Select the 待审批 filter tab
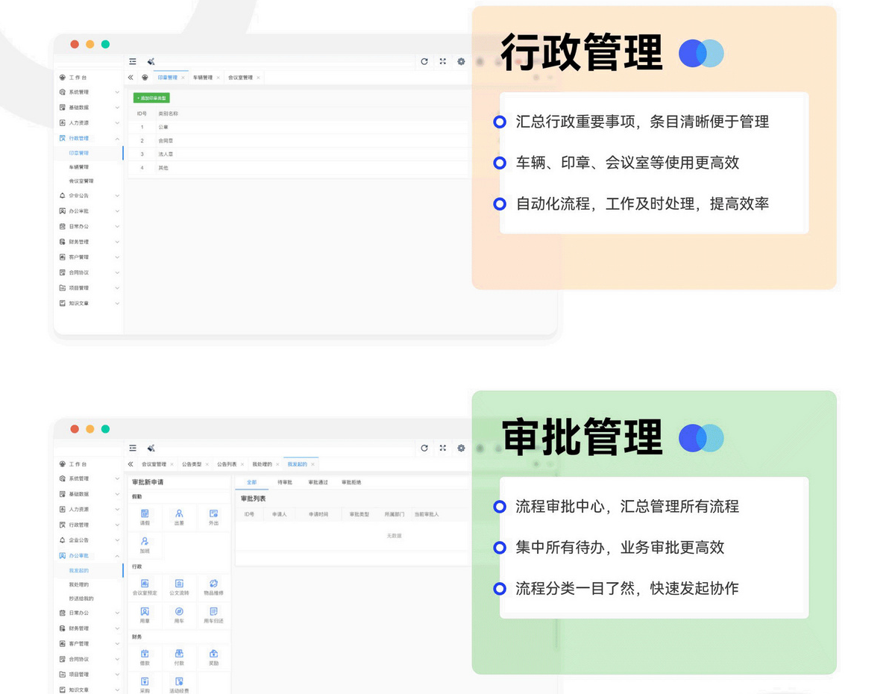Image resolution: width=892 pixels, height=694 pixels. tap(285, 483)
